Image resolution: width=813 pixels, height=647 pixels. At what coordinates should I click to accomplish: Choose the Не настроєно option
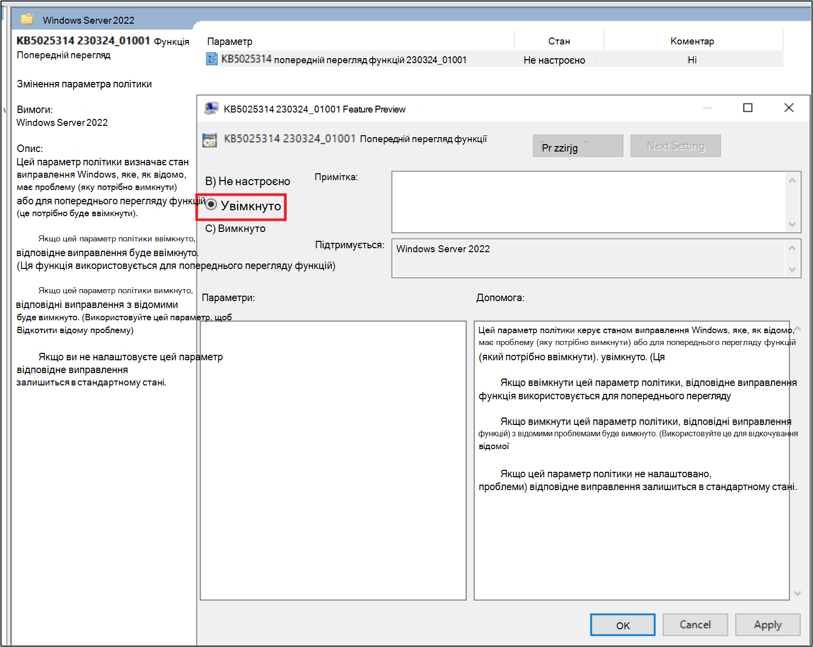247,181
